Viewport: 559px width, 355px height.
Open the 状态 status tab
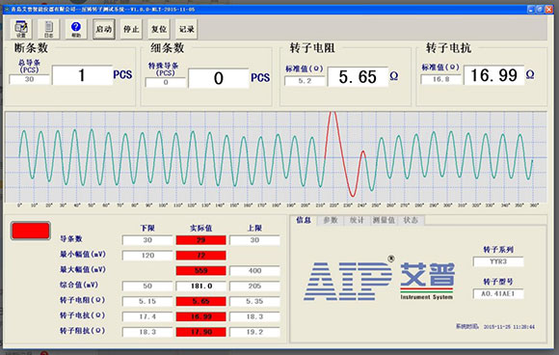[x=411, y=220]
